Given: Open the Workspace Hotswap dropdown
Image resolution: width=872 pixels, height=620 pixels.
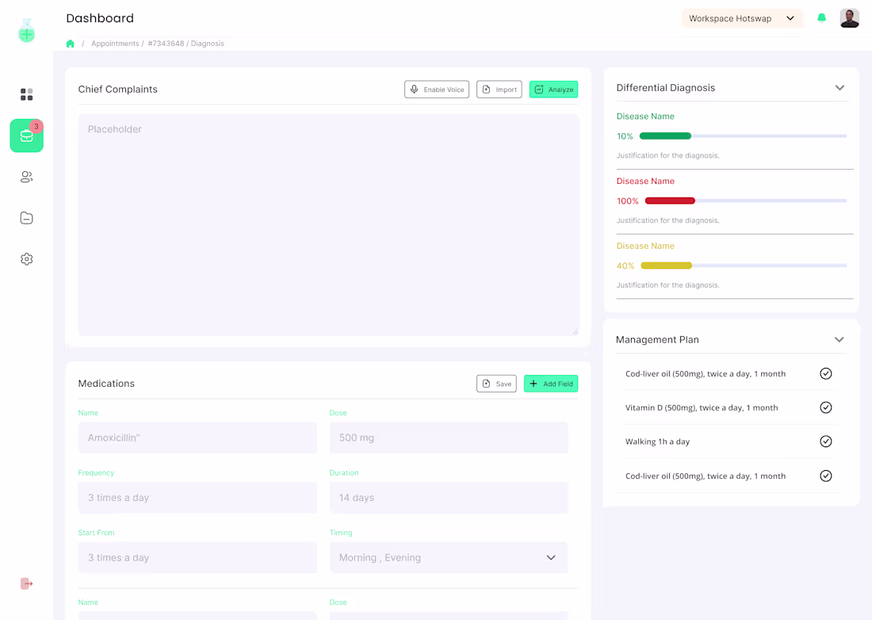Looking at the screenshot, I should tap(742, 17).
